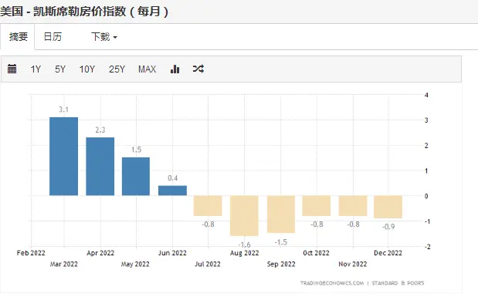This screenshot has height=297, width=478.
Task: Click the Jul 2022 negative bar
Action: pos(208,206)
